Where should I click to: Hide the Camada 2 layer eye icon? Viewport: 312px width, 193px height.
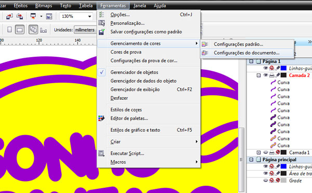266,75
